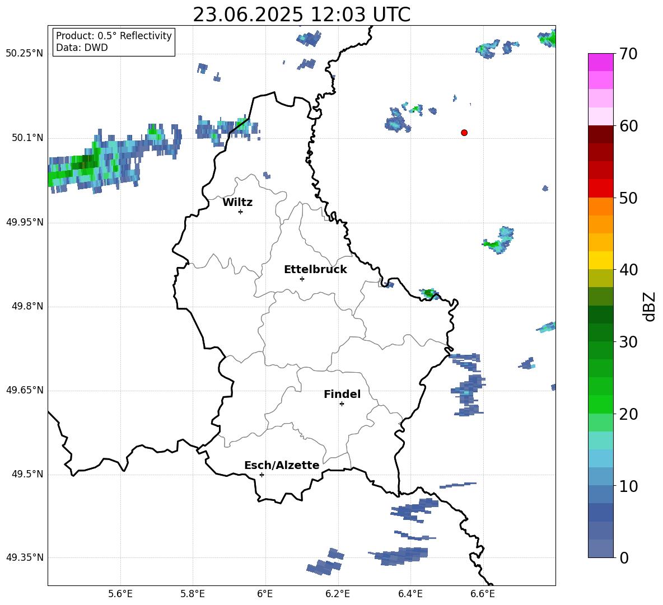
Task: Click the Ettelbruck city label
Action: [315, 270]
